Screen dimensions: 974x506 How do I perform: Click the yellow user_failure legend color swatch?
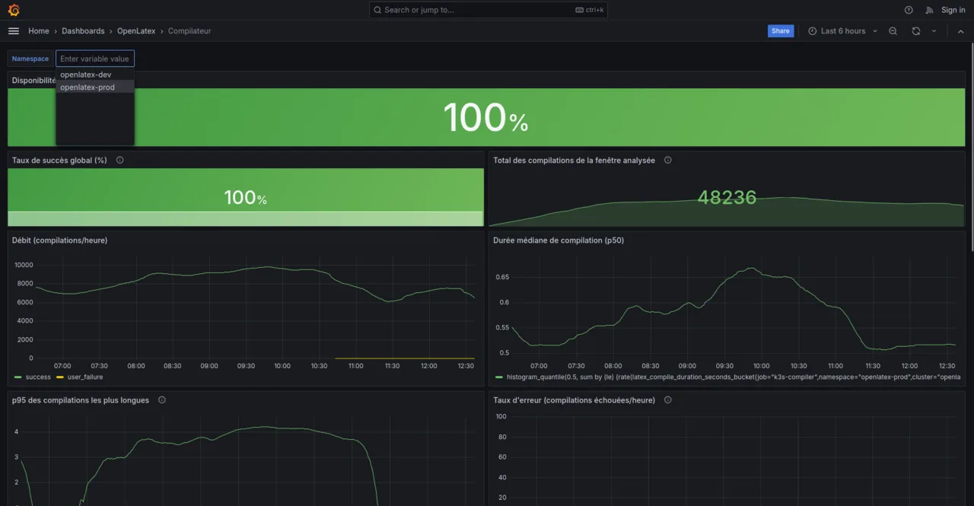(x=60, y=377)
